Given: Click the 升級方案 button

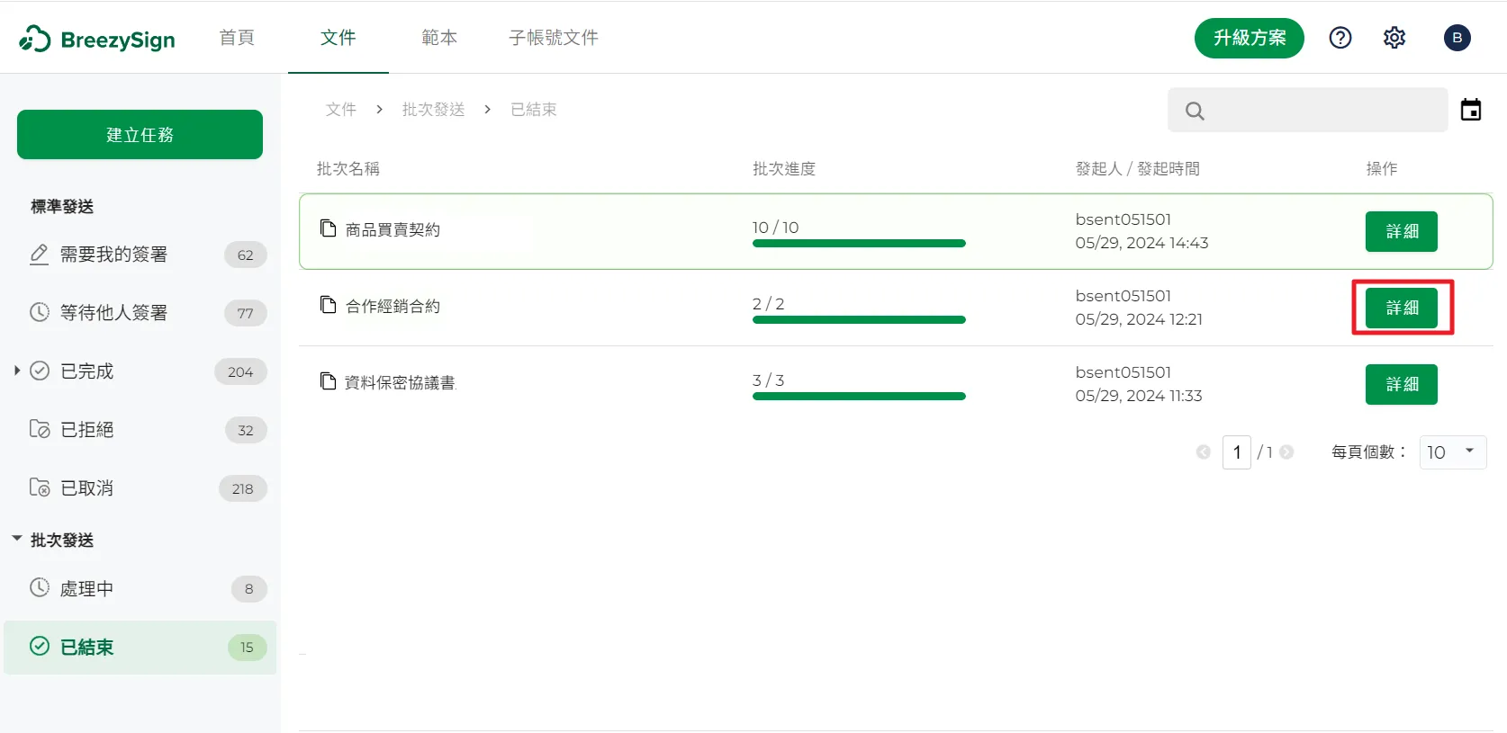Looking at the screenshot, I should pyautogui.click(x=1249, y=38).
